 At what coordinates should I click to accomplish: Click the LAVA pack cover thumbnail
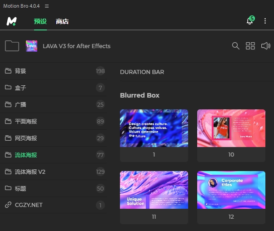tap(32, 46)
